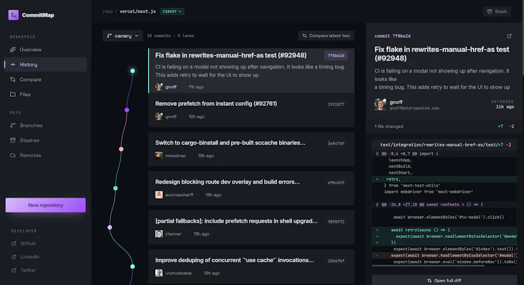Click the 3e847df commit hash

coord(336,143)
